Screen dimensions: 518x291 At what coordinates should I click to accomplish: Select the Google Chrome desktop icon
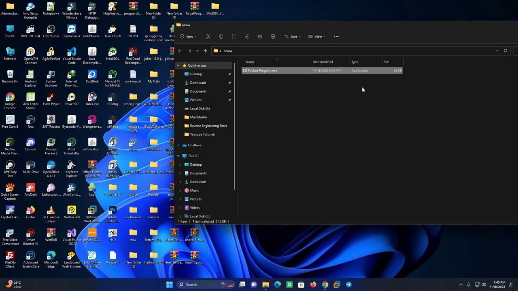10,101
